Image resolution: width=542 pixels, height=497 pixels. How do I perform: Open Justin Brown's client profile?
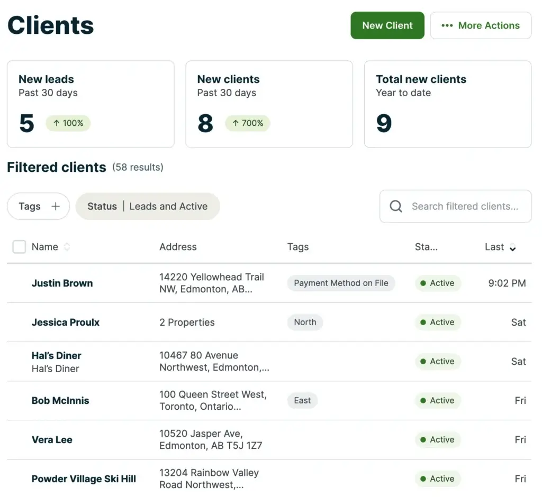click(62, 283)
